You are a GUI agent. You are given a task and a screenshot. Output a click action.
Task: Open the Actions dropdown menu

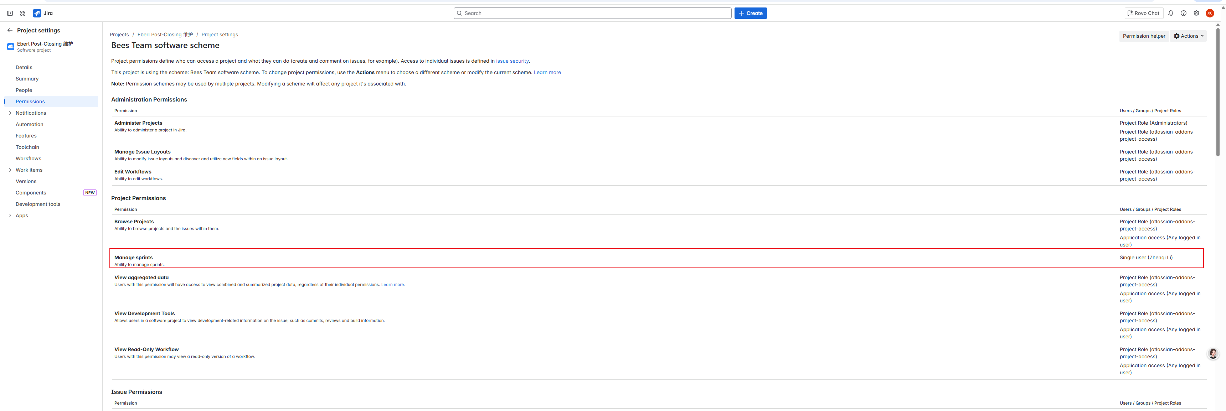[x=1189, y=36]
